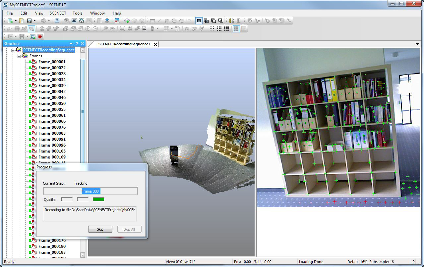Open the Window menu
Screen dimensions: 424x267
coord(97,13)
